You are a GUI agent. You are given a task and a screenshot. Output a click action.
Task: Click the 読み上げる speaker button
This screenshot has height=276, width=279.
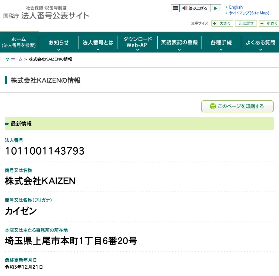point(195,8)
